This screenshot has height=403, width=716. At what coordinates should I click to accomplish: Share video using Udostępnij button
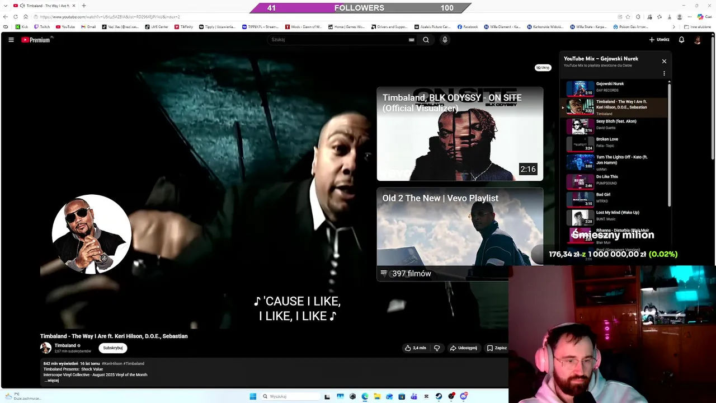click(464, 348)
